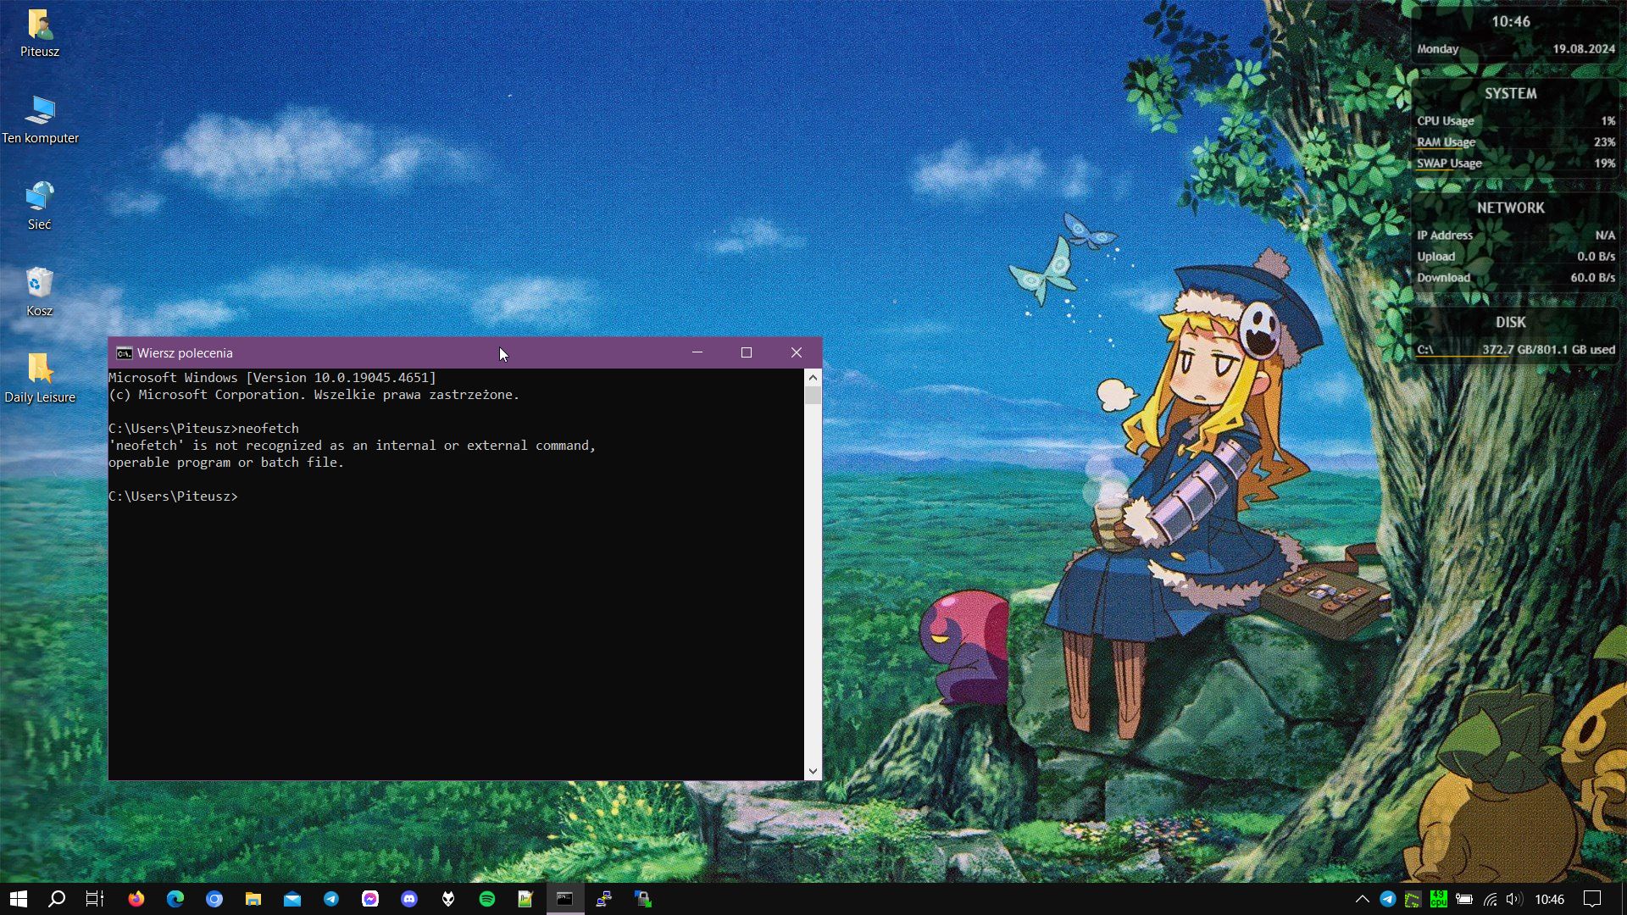Open the Piteusz user folder icon
The image size is (1627, 915).
click(x=40, y=32)
